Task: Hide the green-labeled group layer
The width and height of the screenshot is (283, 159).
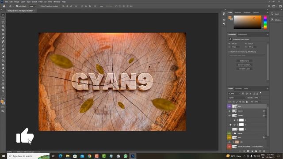Action: click(x=229, y=133)
